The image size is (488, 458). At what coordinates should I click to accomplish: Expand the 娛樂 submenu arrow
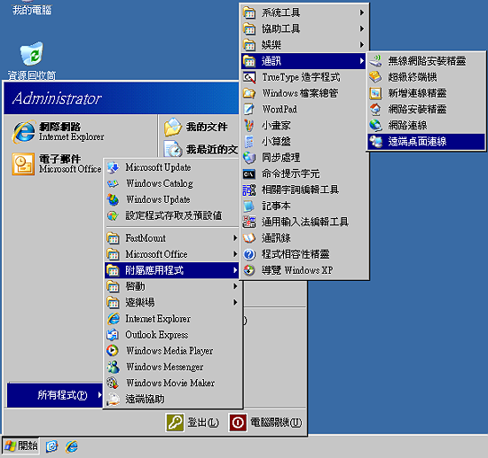[x=362, y=45]
